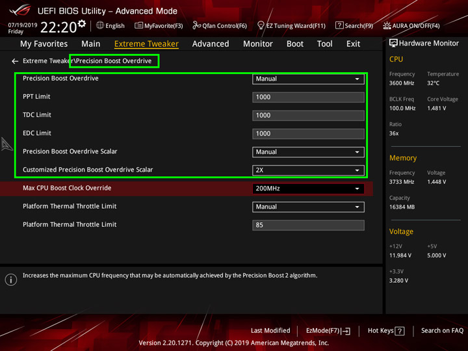Launch EZ Tuning Wizard(F11) bulb icon
This screenshot has height=351, width=468.
[261, 25]
